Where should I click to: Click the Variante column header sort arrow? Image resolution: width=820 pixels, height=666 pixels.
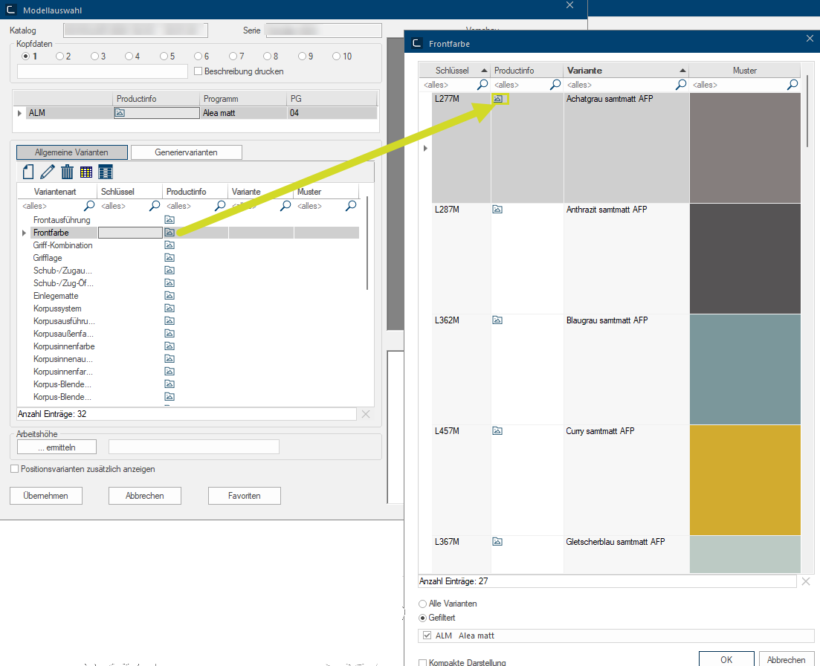pyautogui.click(x=682, y=71)
